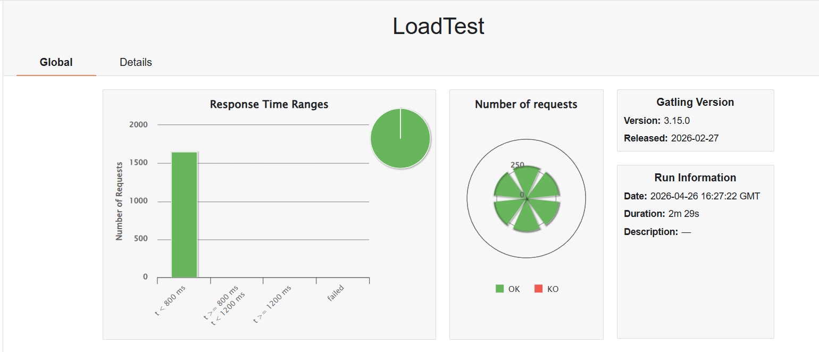Image resolution: width=819 pixels, height=352 pixels.
Task: Click the red KO legend square
Action: pos(539,289)
